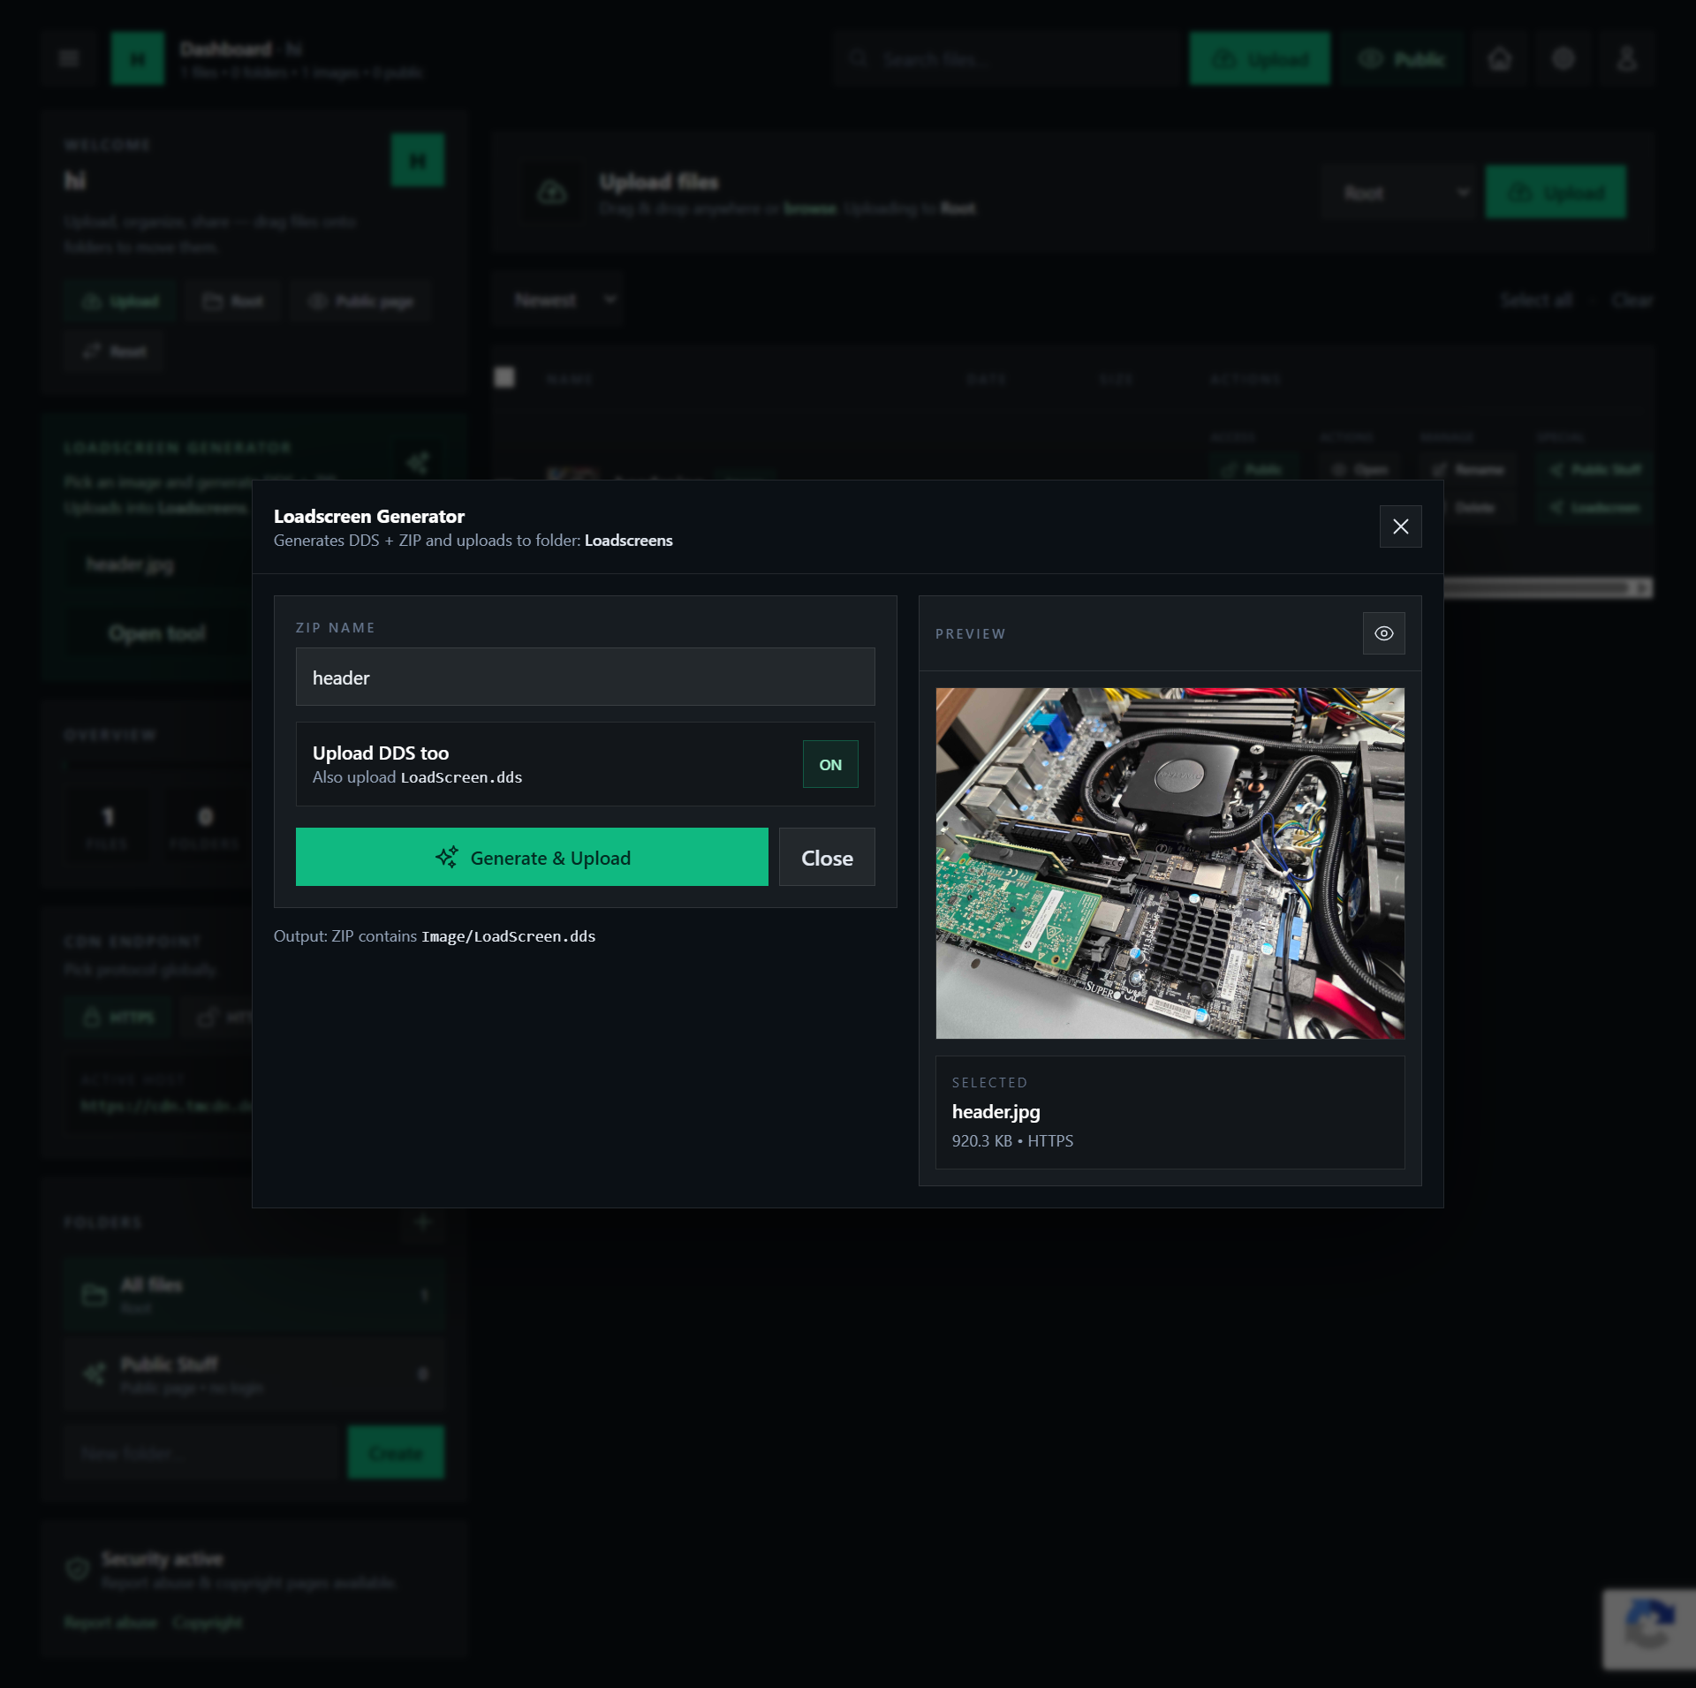Screen dimensions: 1696x1688
Task: Click the globe icon in top bar
Action: click(x=1563, y=59)
